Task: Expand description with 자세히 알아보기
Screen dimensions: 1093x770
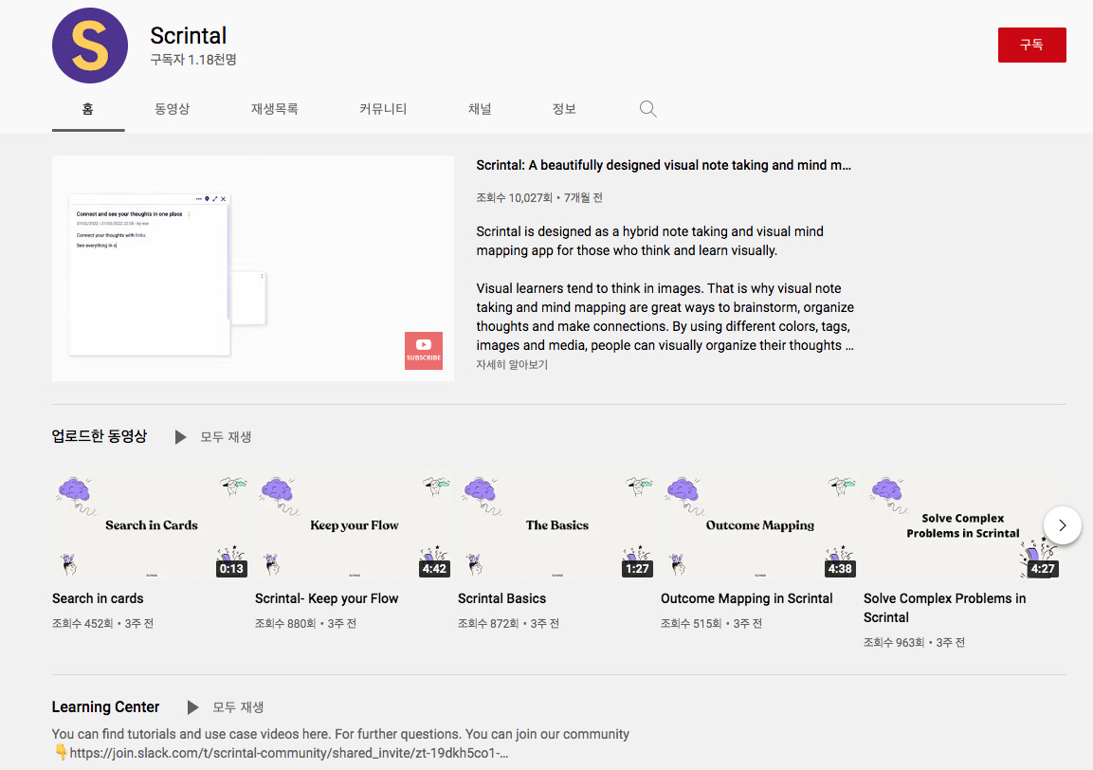Action: (x=512, y=365)
